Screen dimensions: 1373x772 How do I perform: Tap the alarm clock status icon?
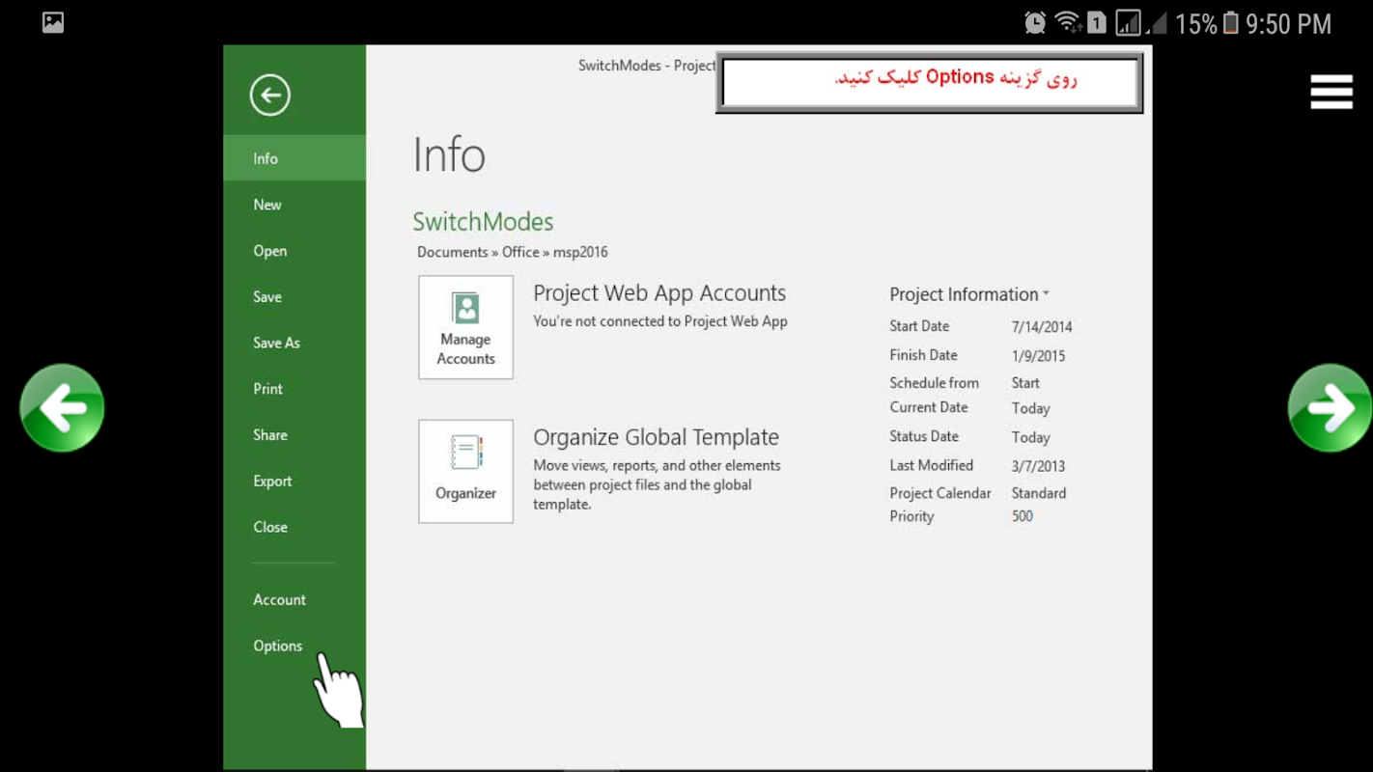1035,22
